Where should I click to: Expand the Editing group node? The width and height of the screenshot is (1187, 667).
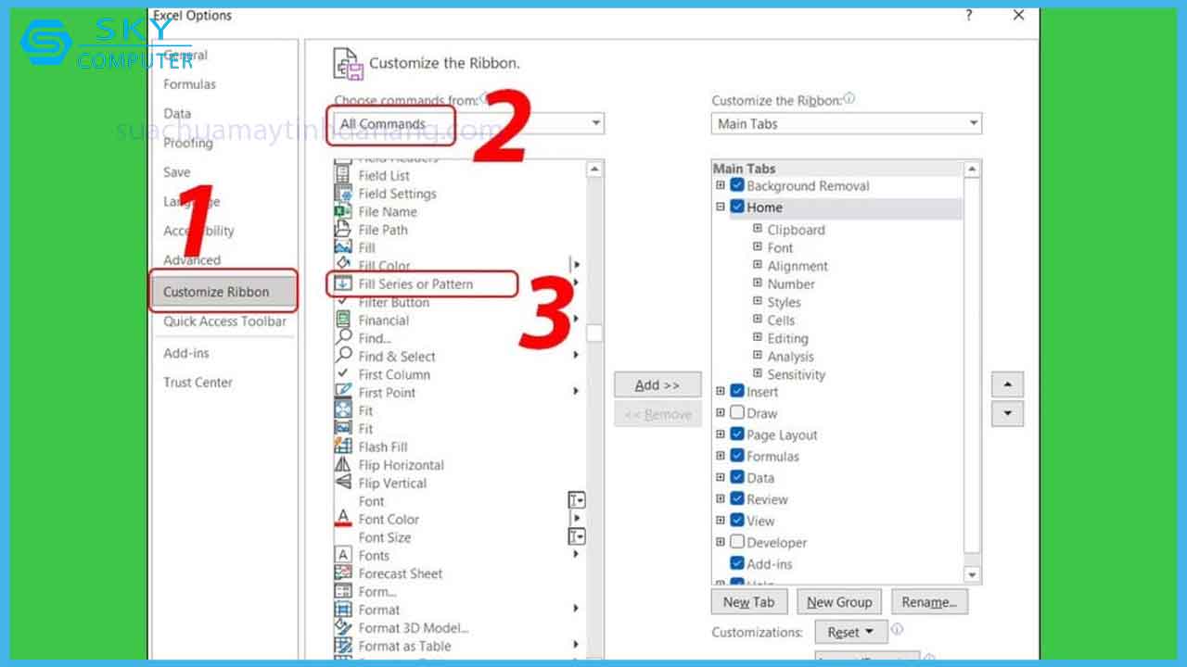(758, 337)
